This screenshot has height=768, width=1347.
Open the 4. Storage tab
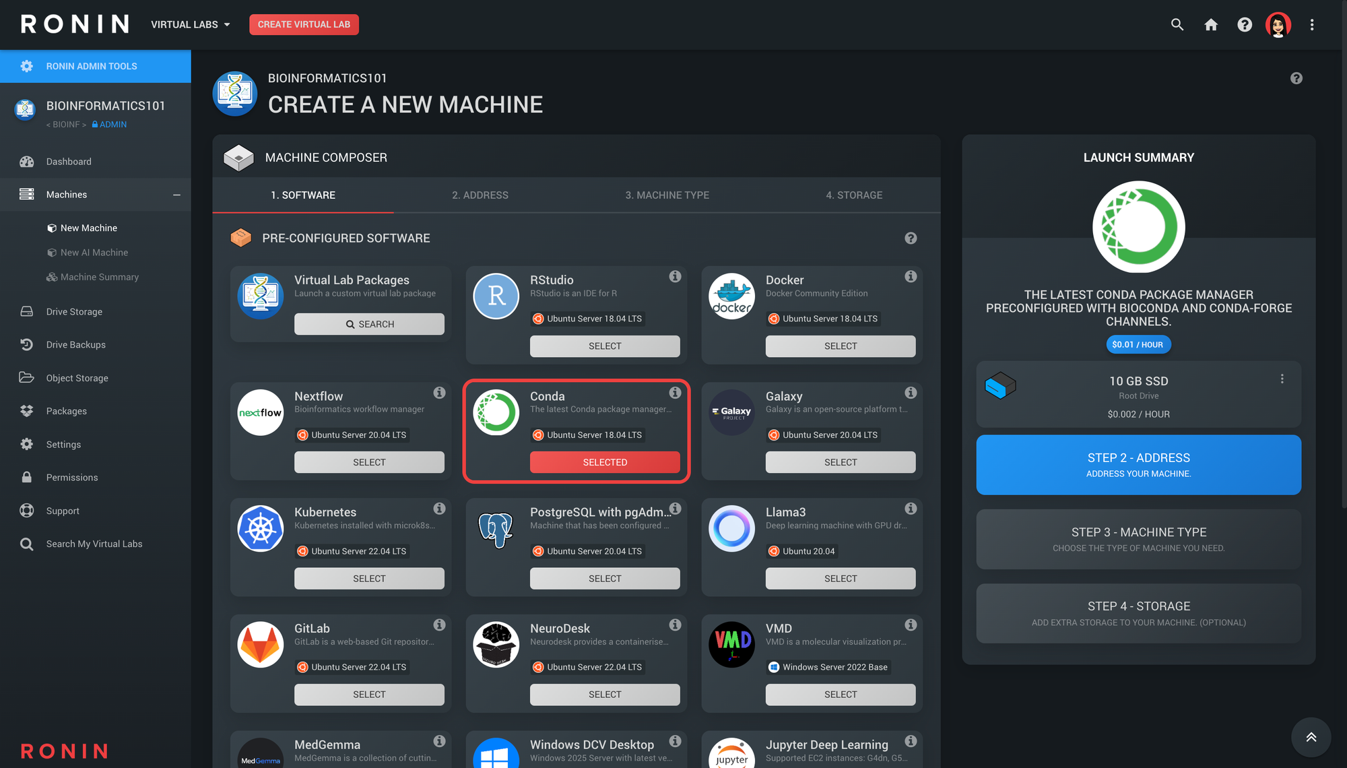tap(853, 195)
